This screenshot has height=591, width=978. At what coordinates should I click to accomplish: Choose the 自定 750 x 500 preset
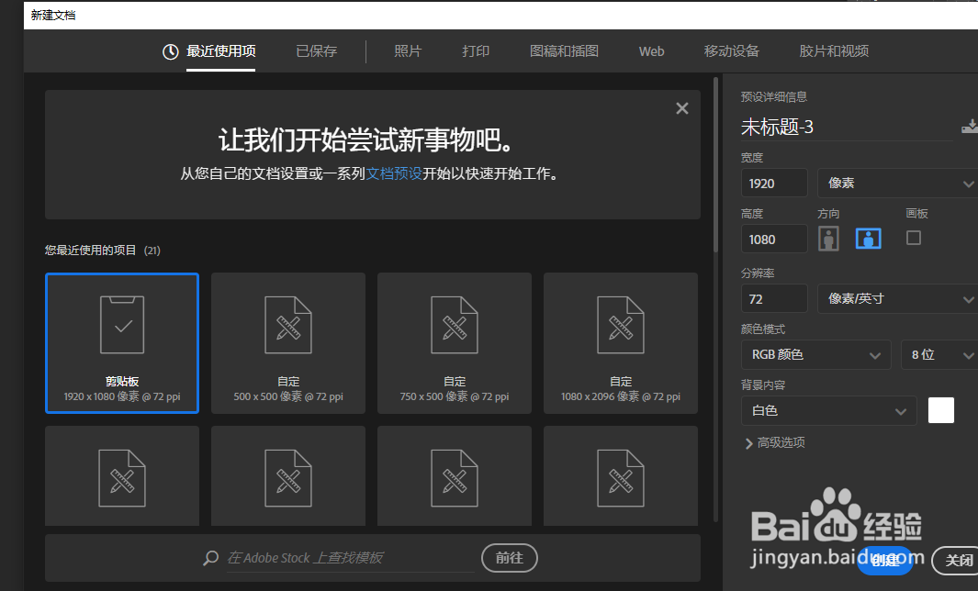[x=455, y=343]
